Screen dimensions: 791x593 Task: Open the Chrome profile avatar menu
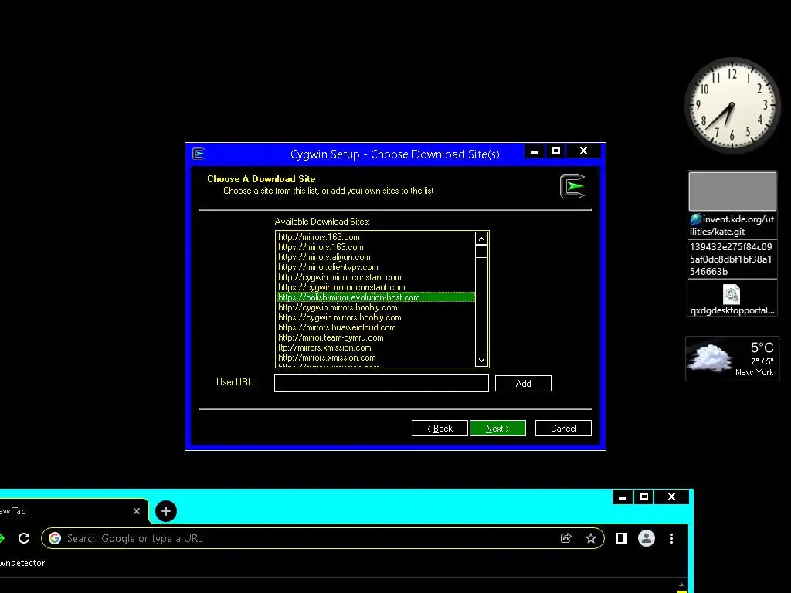tap(647, 538)
